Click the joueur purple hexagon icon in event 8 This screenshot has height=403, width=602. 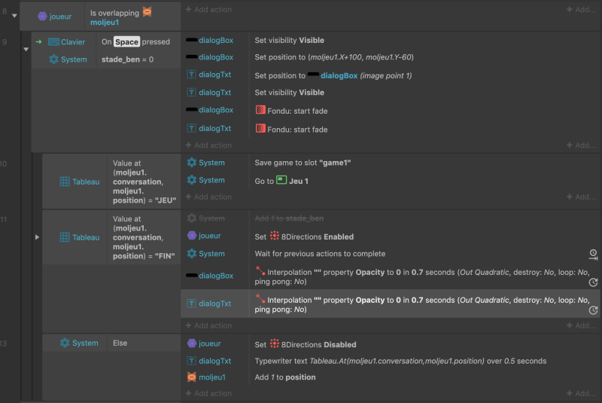42,16
